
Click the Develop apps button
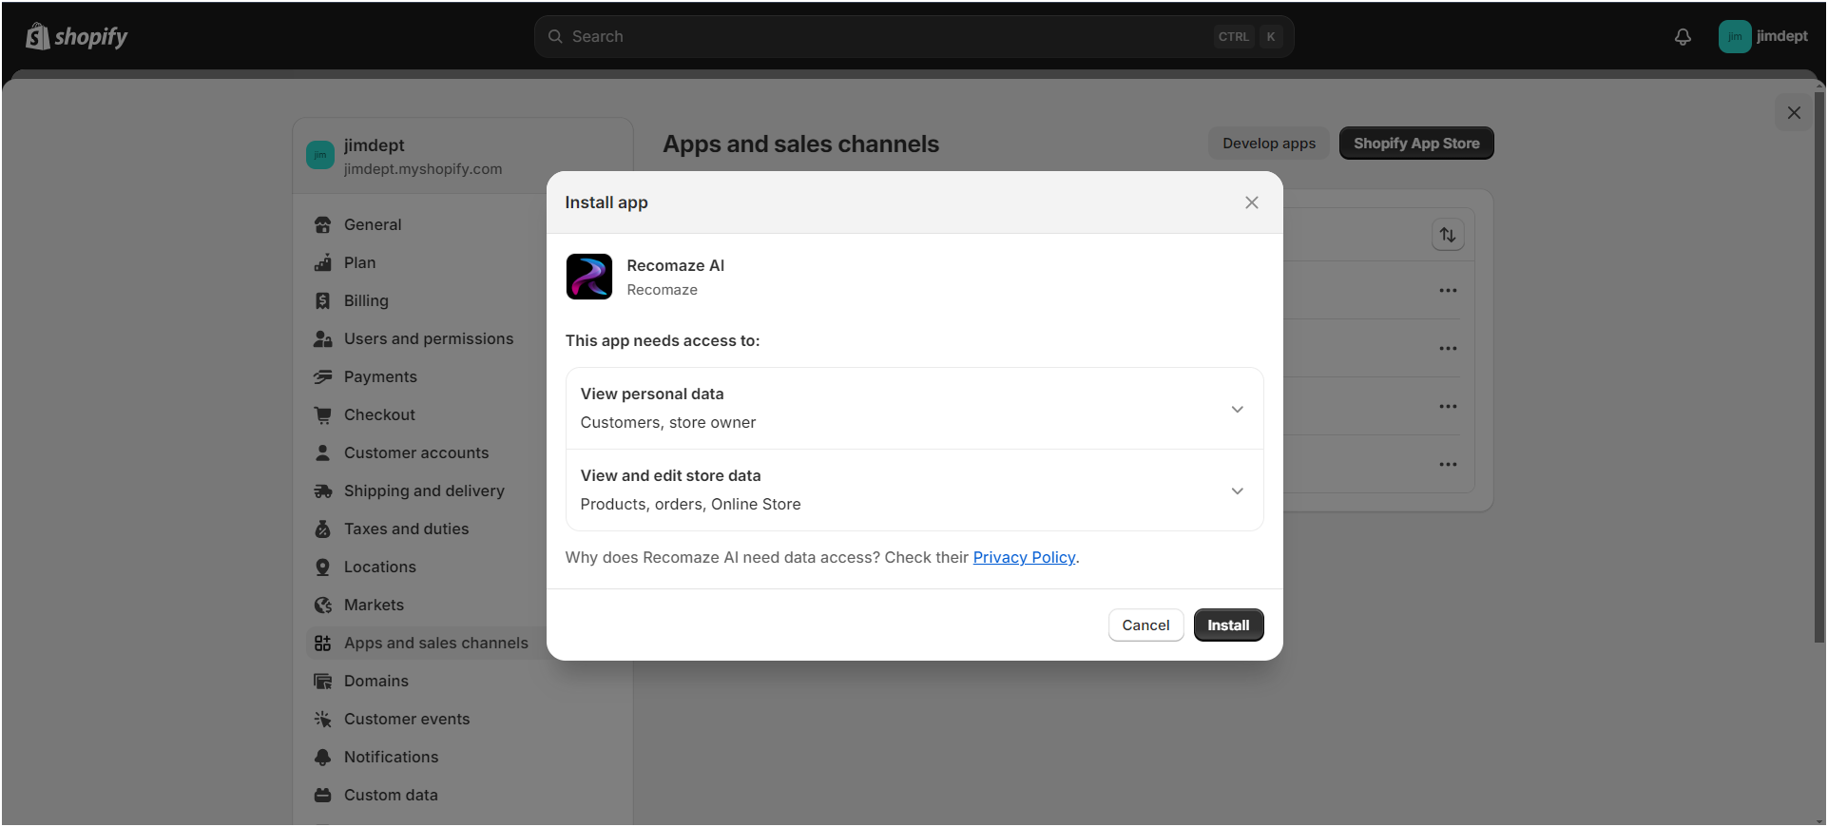coord(1269,143)
